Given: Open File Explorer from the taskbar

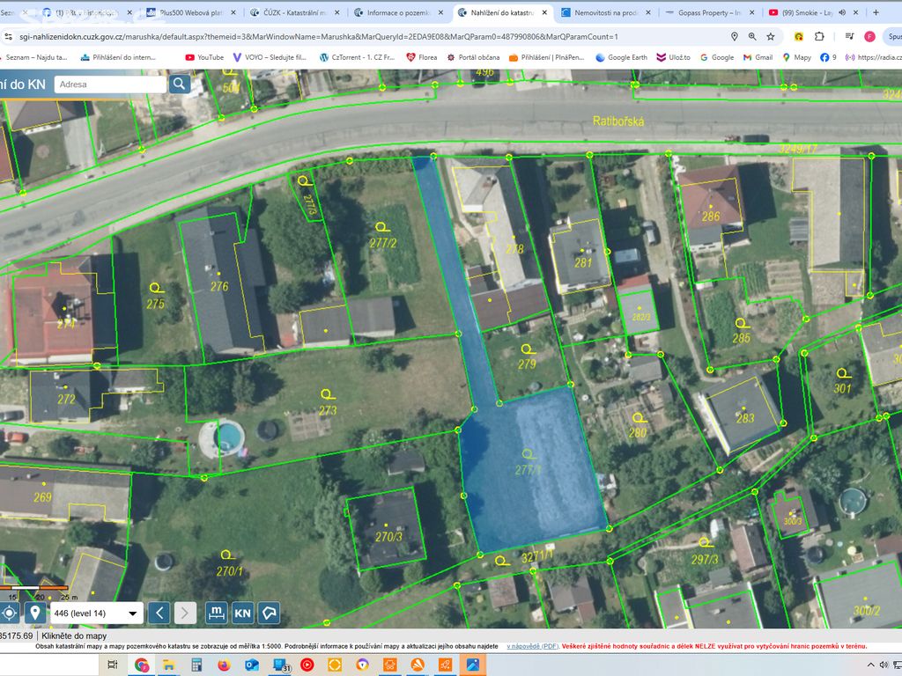Looking at the screenshot, I should (x=168, y=665).
